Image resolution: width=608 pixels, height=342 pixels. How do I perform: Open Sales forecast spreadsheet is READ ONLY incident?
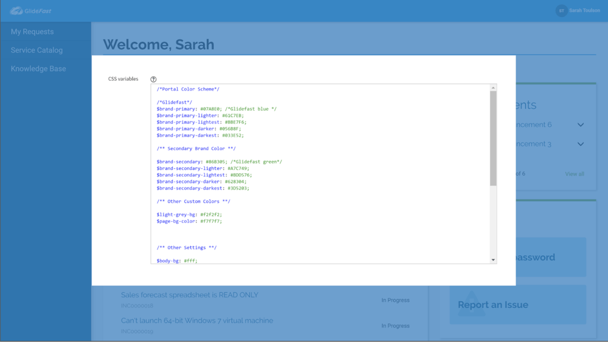[x=189, y=295]
